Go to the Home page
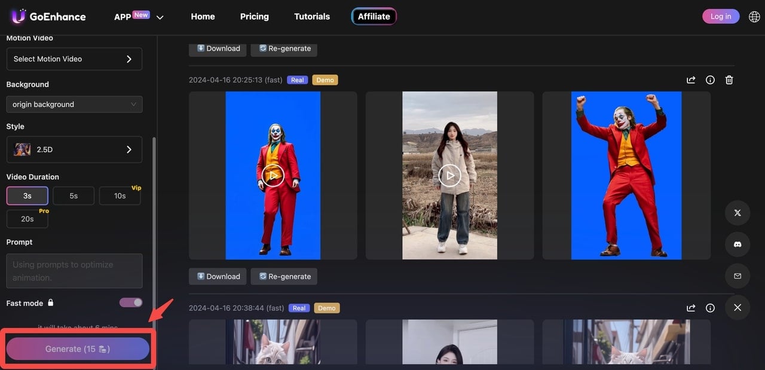The width and height of the screenshot is (765, 370). click(x=203, y=17)
